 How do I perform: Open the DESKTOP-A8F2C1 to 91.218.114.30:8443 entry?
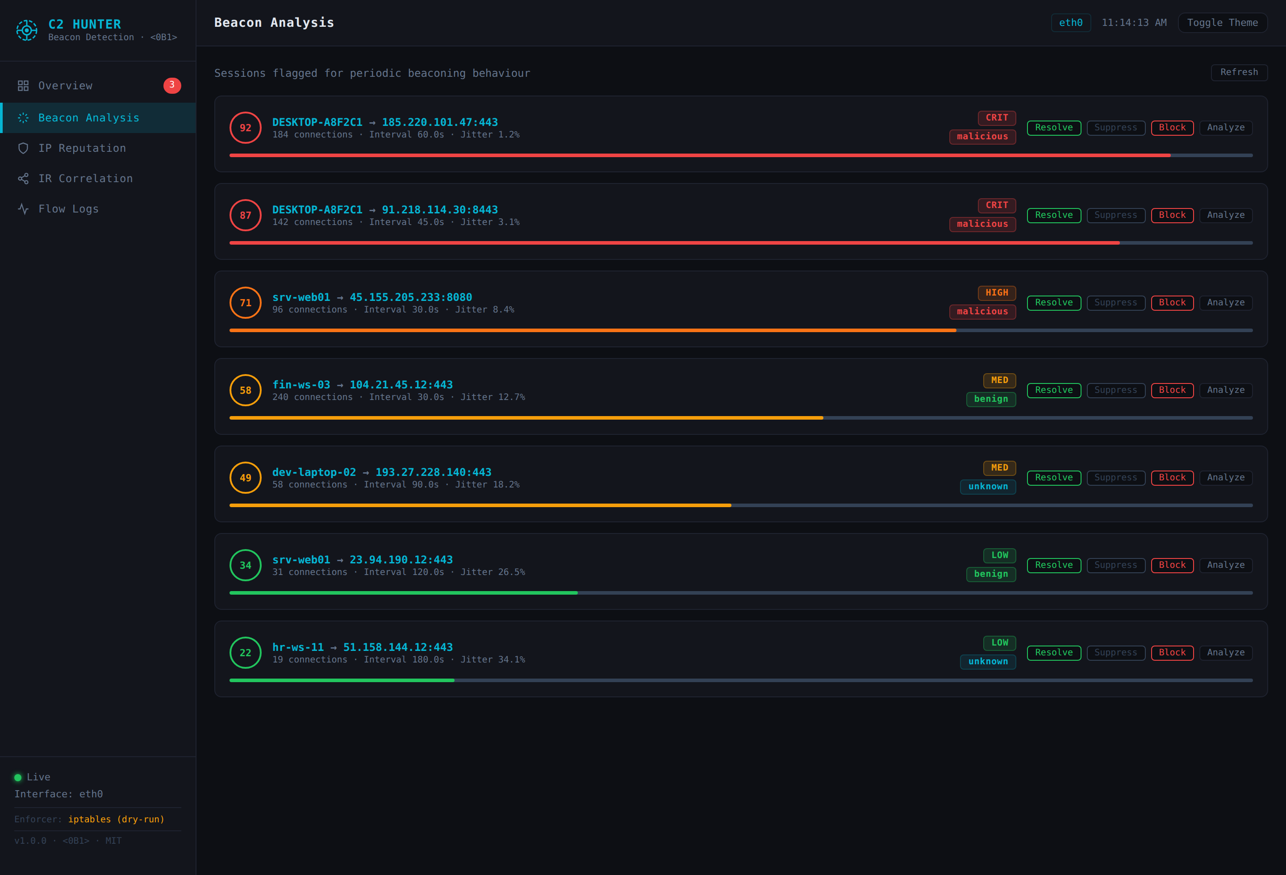tap(385, 210)
